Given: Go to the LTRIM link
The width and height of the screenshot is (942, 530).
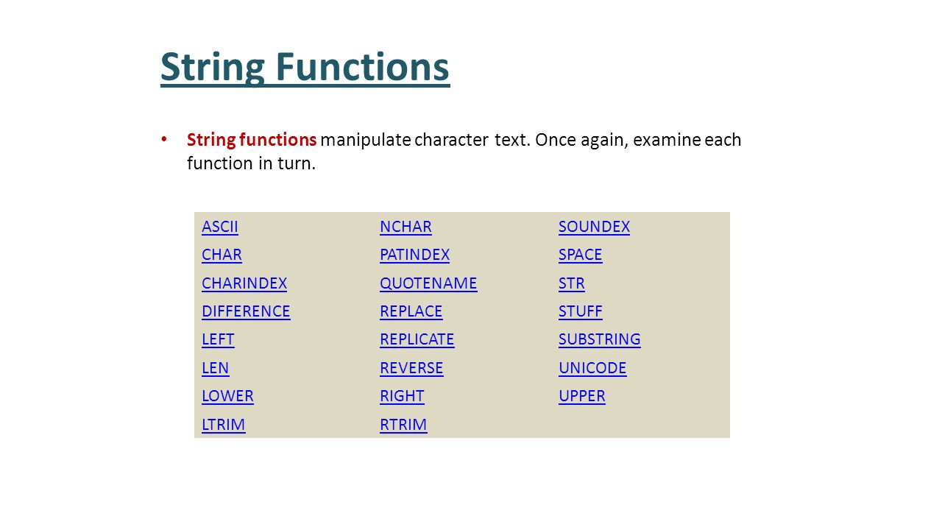Looking at the screenshot, I should [224, 425].
